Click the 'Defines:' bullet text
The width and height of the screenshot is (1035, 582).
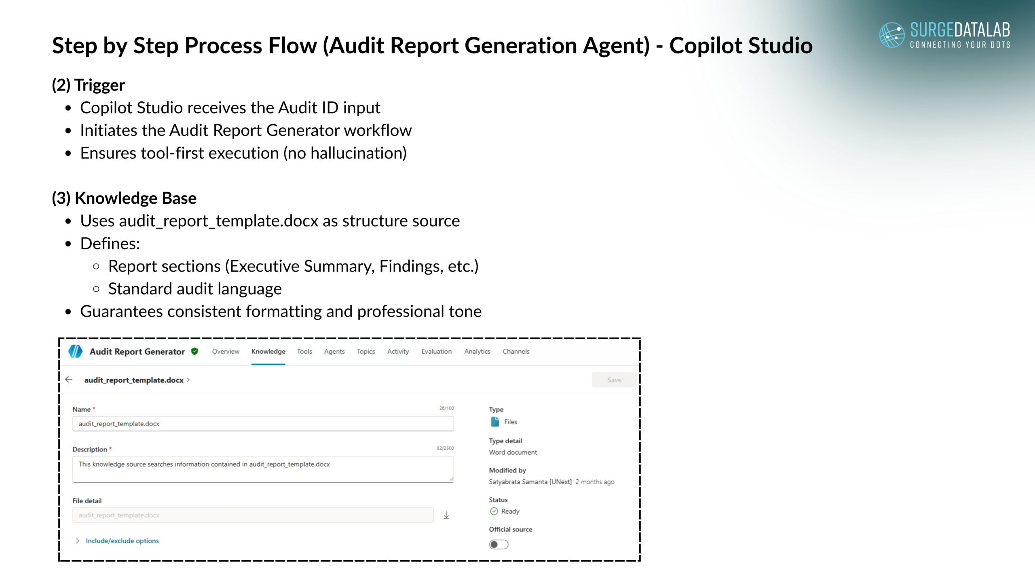(110, 244)
